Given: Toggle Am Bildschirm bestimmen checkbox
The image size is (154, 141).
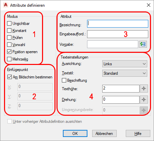Looking at the screenshot, I should point(9,77).
